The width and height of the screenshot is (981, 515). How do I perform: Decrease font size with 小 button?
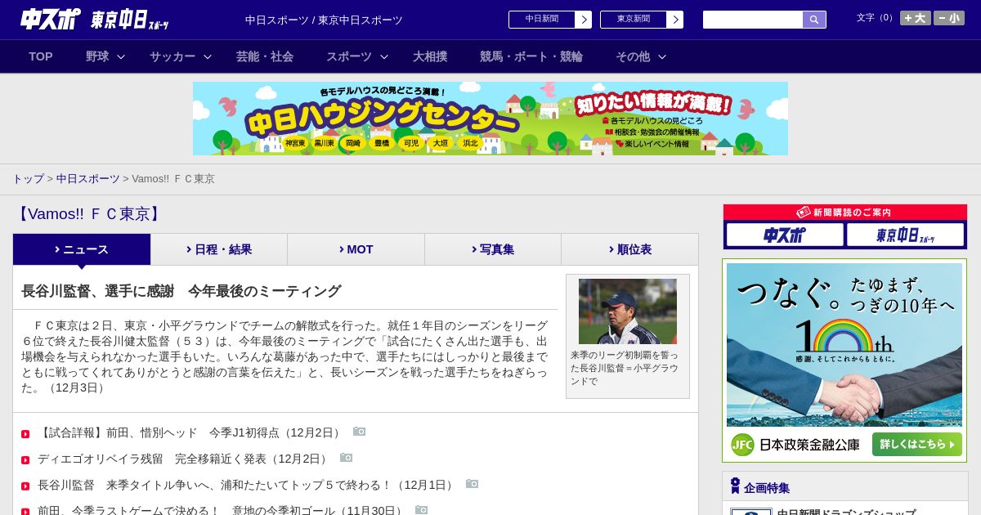pyautogui.click(x=949, y=18)
